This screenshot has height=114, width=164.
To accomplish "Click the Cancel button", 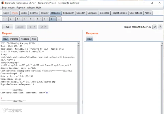I will coord(20,27).
